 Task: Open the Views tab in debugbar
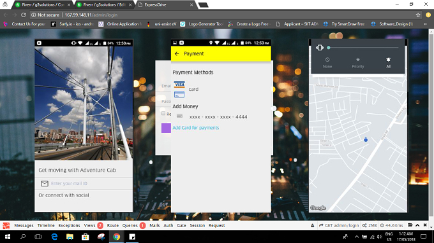(93, 226)
